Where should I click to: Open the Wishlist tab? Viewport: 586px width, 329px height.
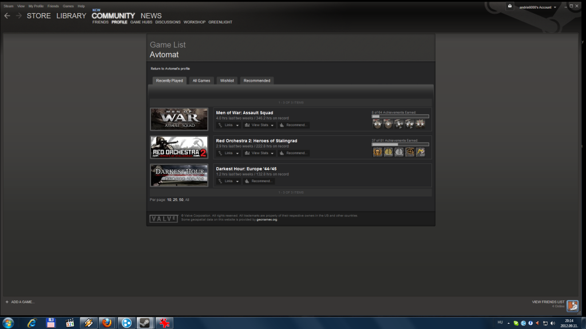(227, 81)
